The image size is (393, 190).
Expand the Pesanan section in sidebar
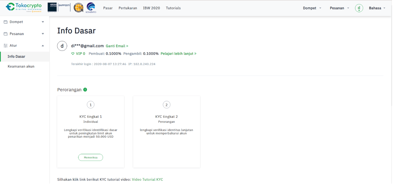24,34
